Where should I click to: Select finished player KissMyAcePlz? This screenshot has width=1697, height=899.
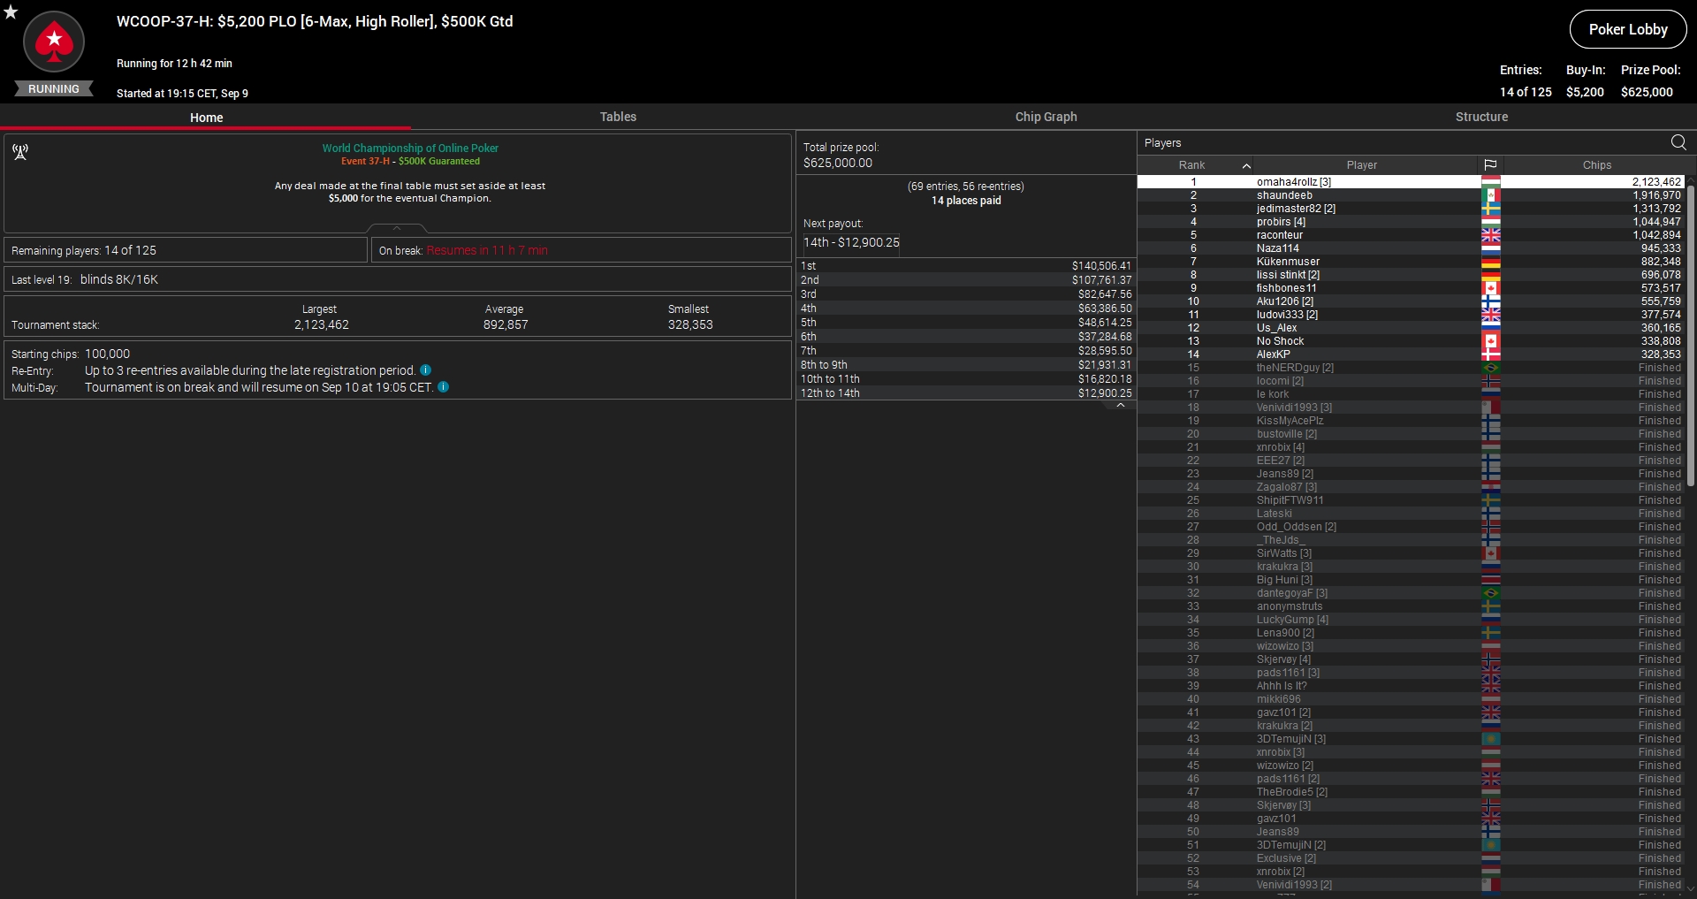1411,421
